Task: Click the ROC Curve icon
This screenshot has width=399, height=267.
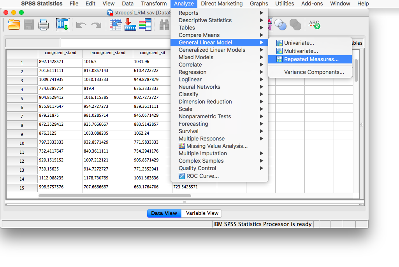Action: pyautogui.click(x=182, y=176)
